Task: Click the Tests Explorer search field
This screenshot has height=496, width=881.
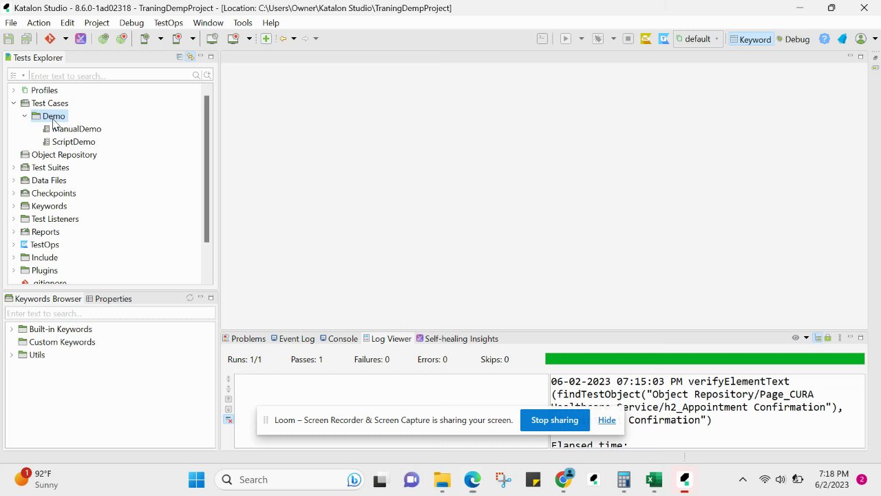Action: click(110, 76)
